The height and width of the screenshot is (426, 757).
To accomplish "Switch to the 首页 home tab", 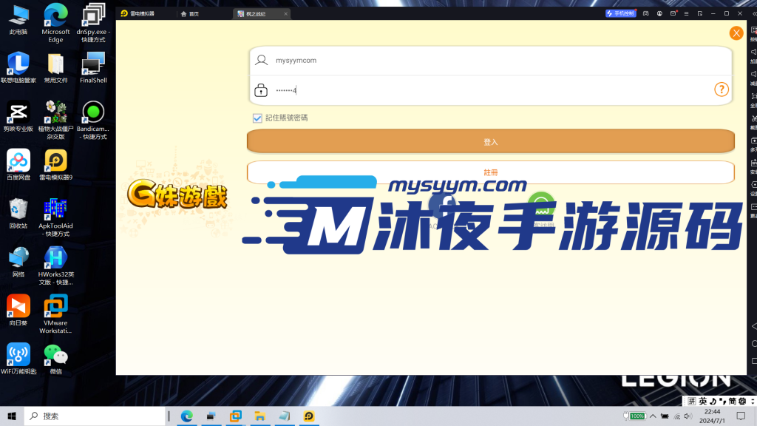I will click(x=194, y=13).
